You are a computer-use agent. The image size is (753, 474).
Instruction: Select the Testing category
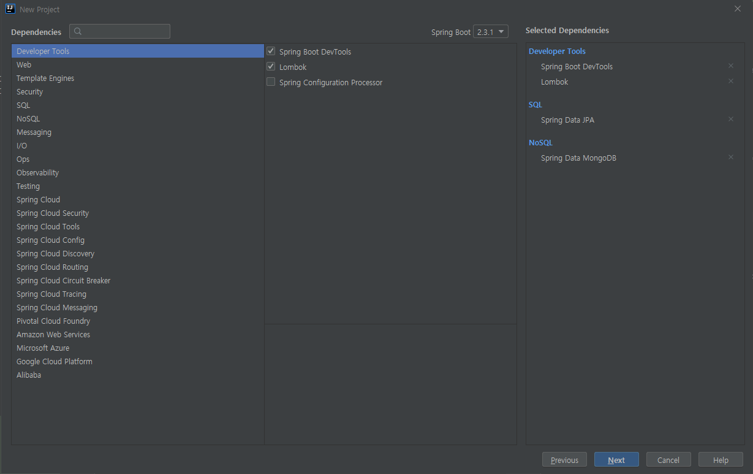pos(138,186)
